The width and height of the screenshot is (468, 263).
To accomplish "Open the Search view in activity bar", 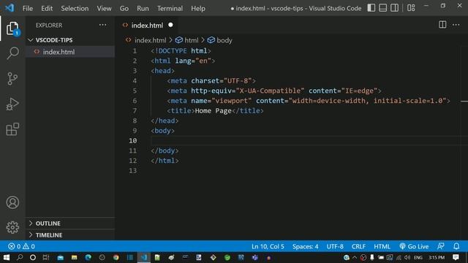I will 12,53.
